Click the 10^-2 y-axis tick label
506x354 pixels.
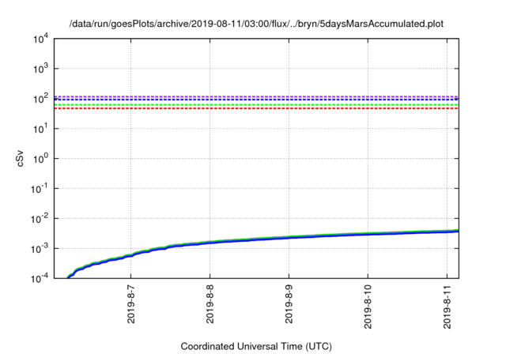click(x=40, y=219)
